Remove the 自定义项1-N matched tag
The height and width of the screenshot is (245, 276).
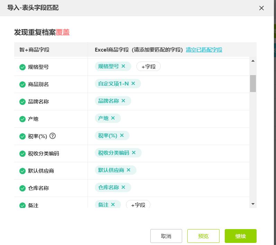pos(133,83)
